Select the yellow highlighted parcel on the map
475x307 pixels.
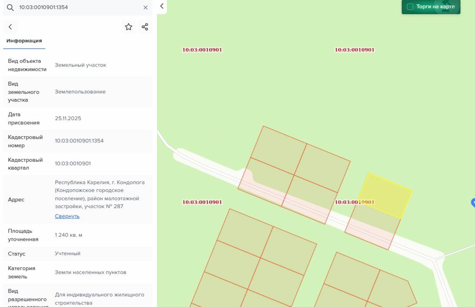click(385, 195)
